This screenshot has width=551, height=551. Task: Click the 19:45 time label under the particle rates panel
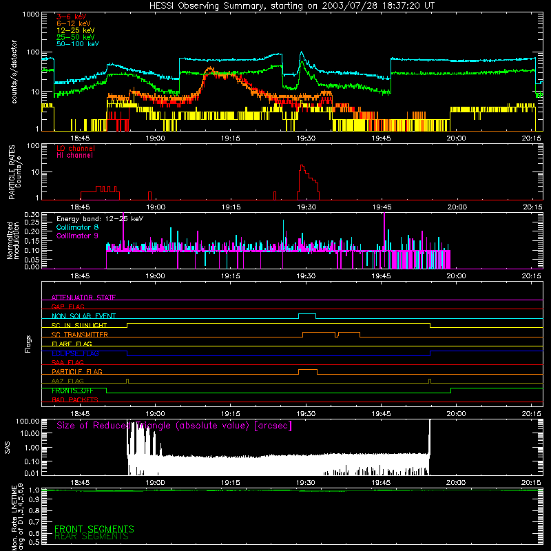click(x=382, y=207)
